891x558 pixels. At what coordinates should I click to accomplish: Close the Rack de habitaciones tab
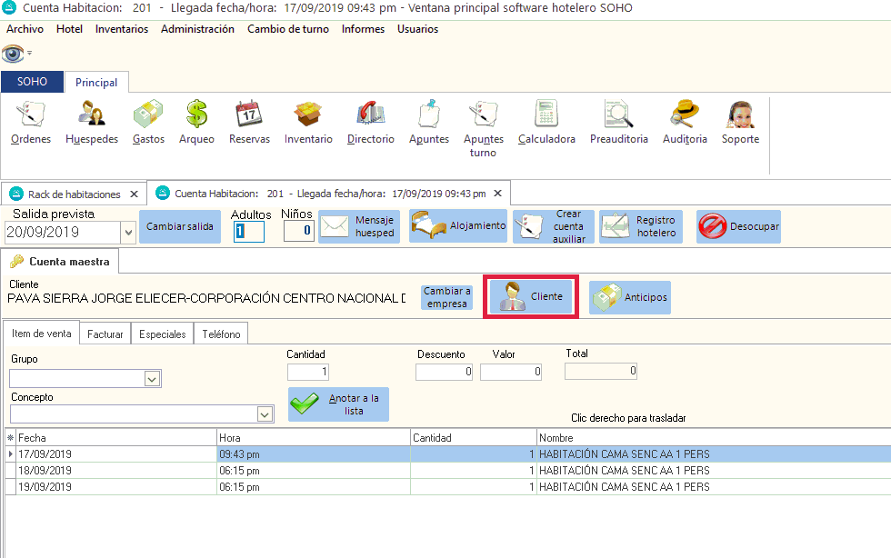(x=134, y=194)
